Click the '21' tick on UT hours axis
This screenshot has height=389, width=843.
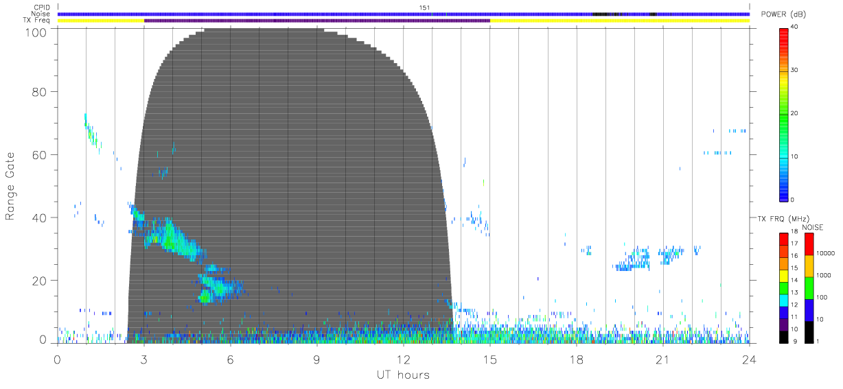663,359
